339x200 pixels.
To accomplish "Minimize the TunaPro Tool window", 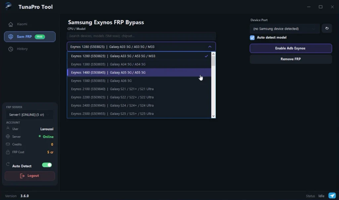I will [309, 7].
